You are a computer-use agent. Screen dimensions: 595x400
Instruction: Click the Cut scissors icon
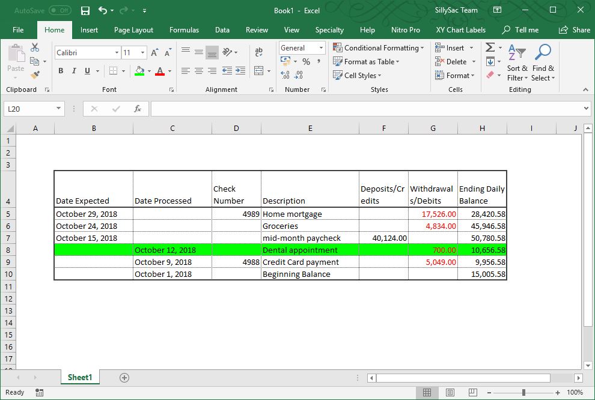[35, 47]
